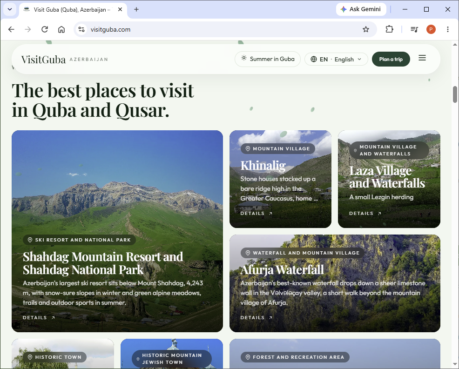Click the Summer in Guba button
Image resolution: width=459 pixels, height=369 pixels.
click(x=268, y=59)
